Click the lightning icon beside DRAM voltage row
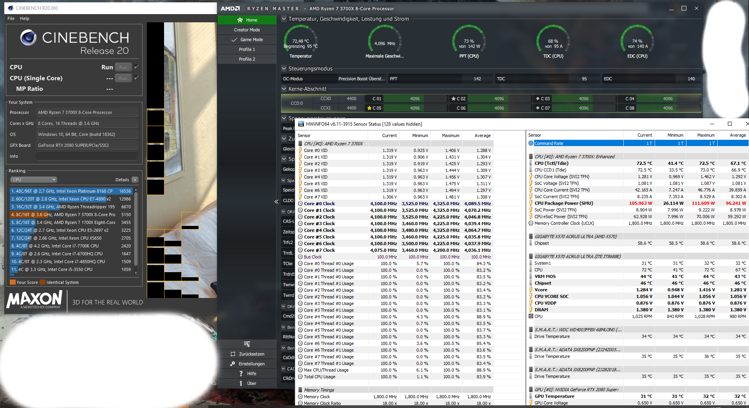The height and width of the screenshot is (408, 749). pos(531,310)
